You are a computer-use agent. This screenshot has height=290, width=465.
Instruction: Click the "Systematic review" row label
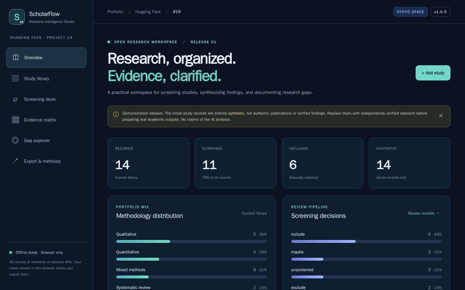coord(133,287)
